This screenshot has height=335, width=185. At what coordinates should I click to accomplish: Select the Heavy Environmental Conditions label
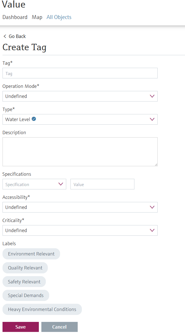42,309
